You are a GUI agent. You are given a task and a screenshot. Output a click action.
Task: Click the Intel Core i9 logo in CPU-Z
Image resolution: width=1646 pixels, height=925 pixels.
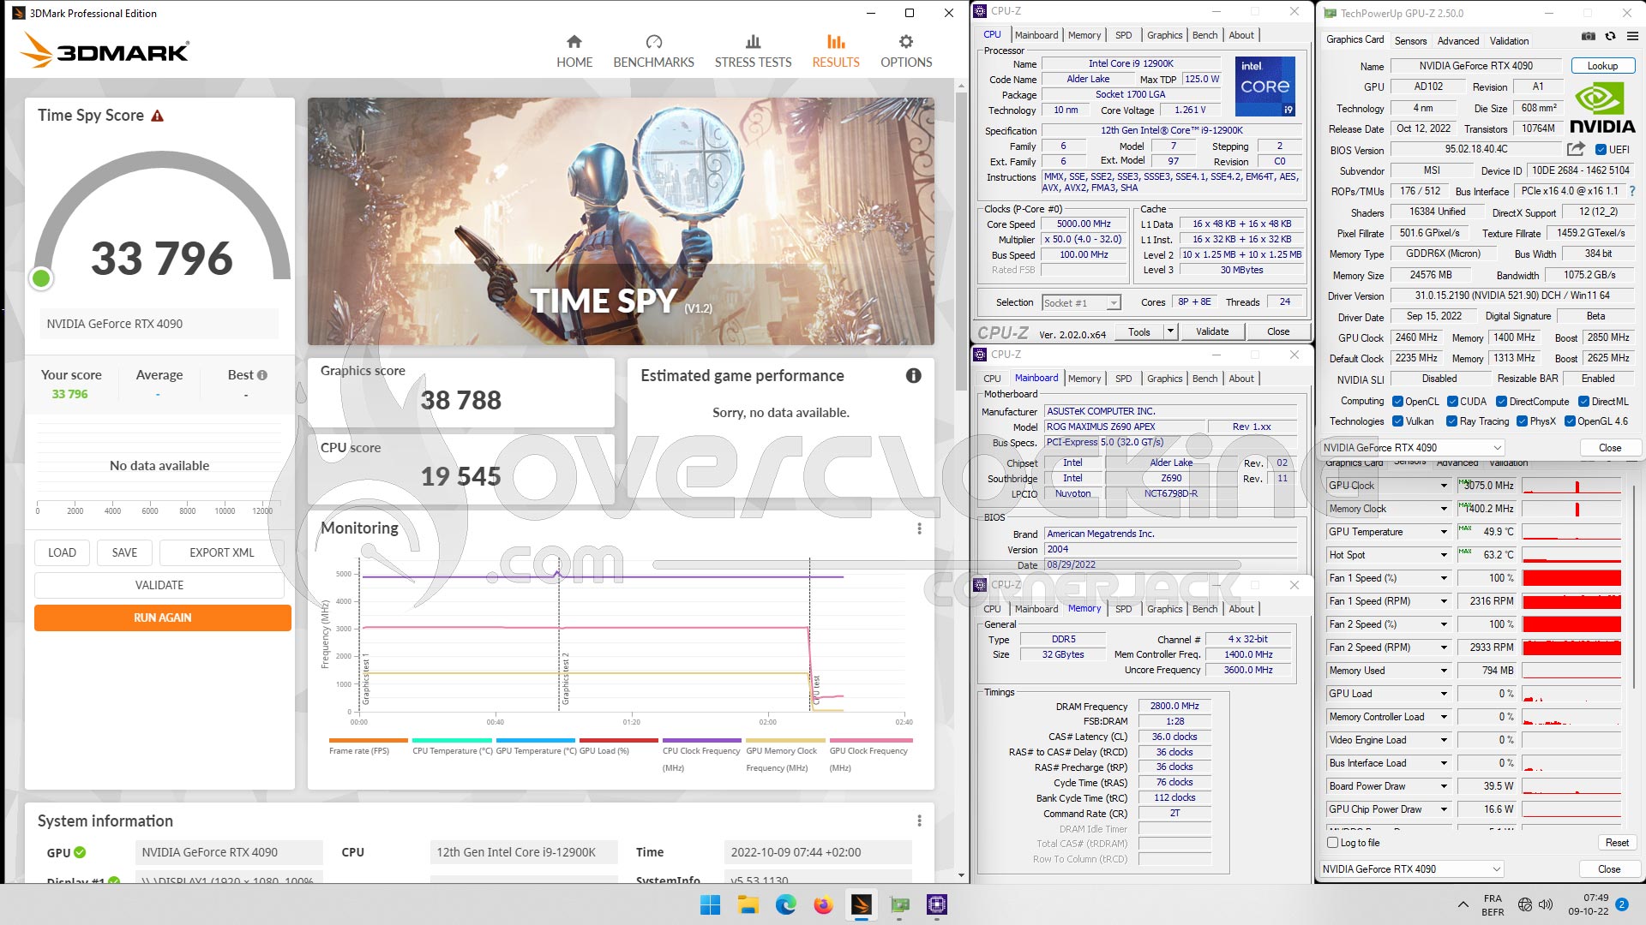coord(1265,86)
